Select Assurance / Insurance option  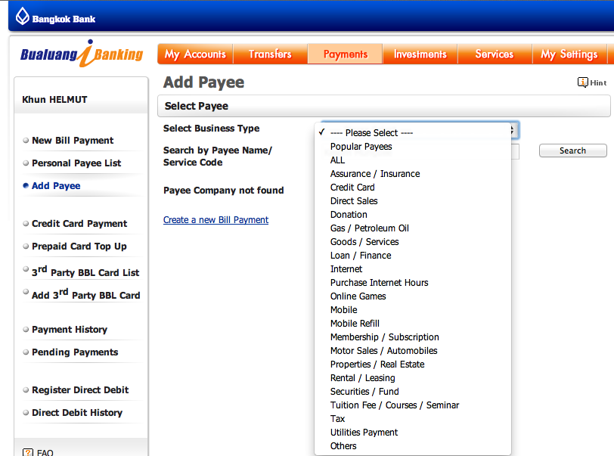413,173
